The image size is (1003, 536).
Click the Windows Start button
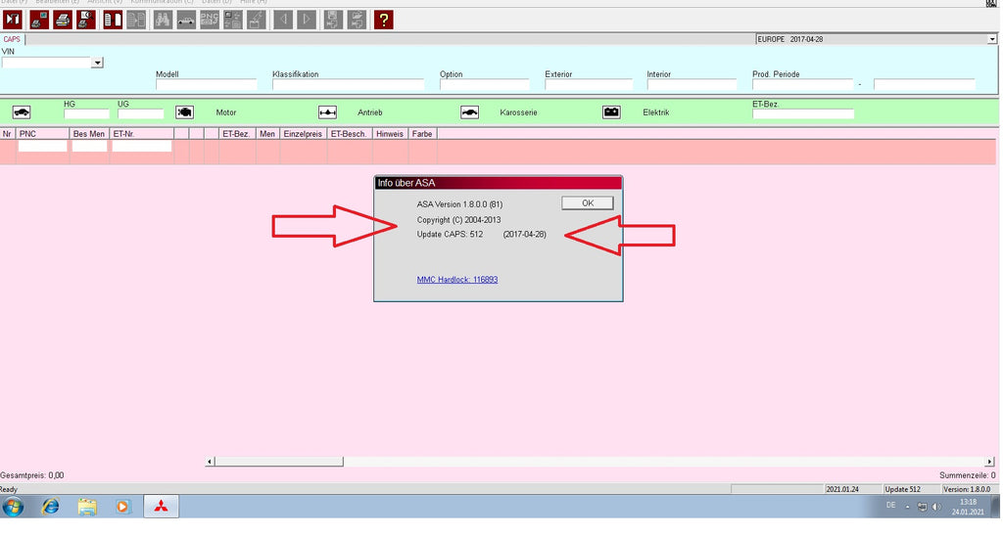(14, 507)
